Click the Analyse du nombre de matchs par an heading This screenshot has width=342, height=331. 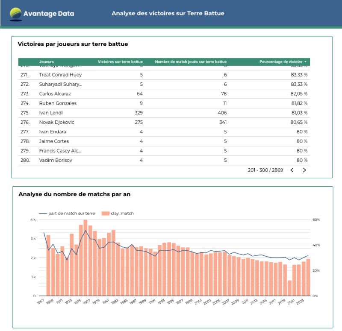[74, 194]
